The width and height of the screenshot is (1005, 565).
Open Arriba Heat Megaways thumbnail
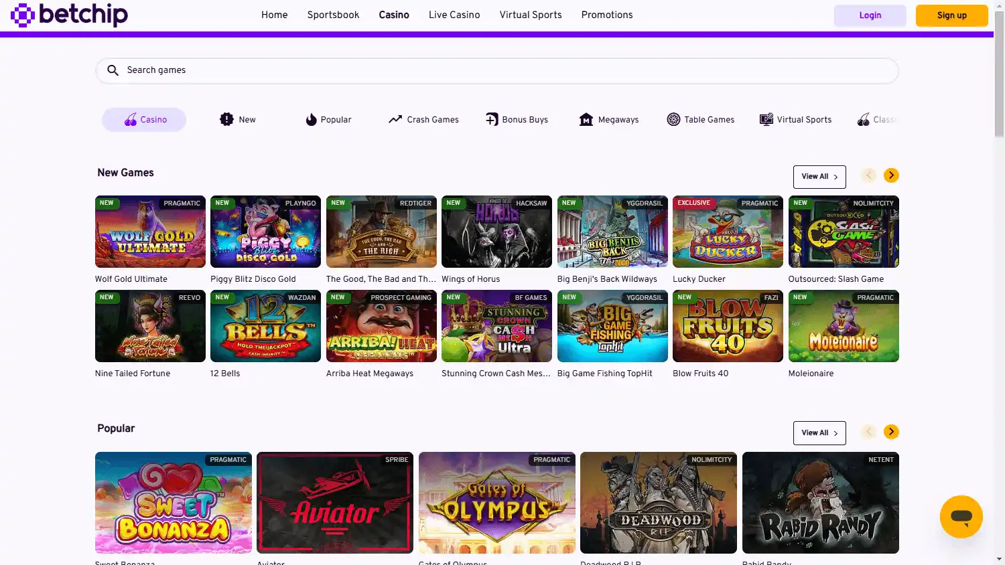coord(381,326)
